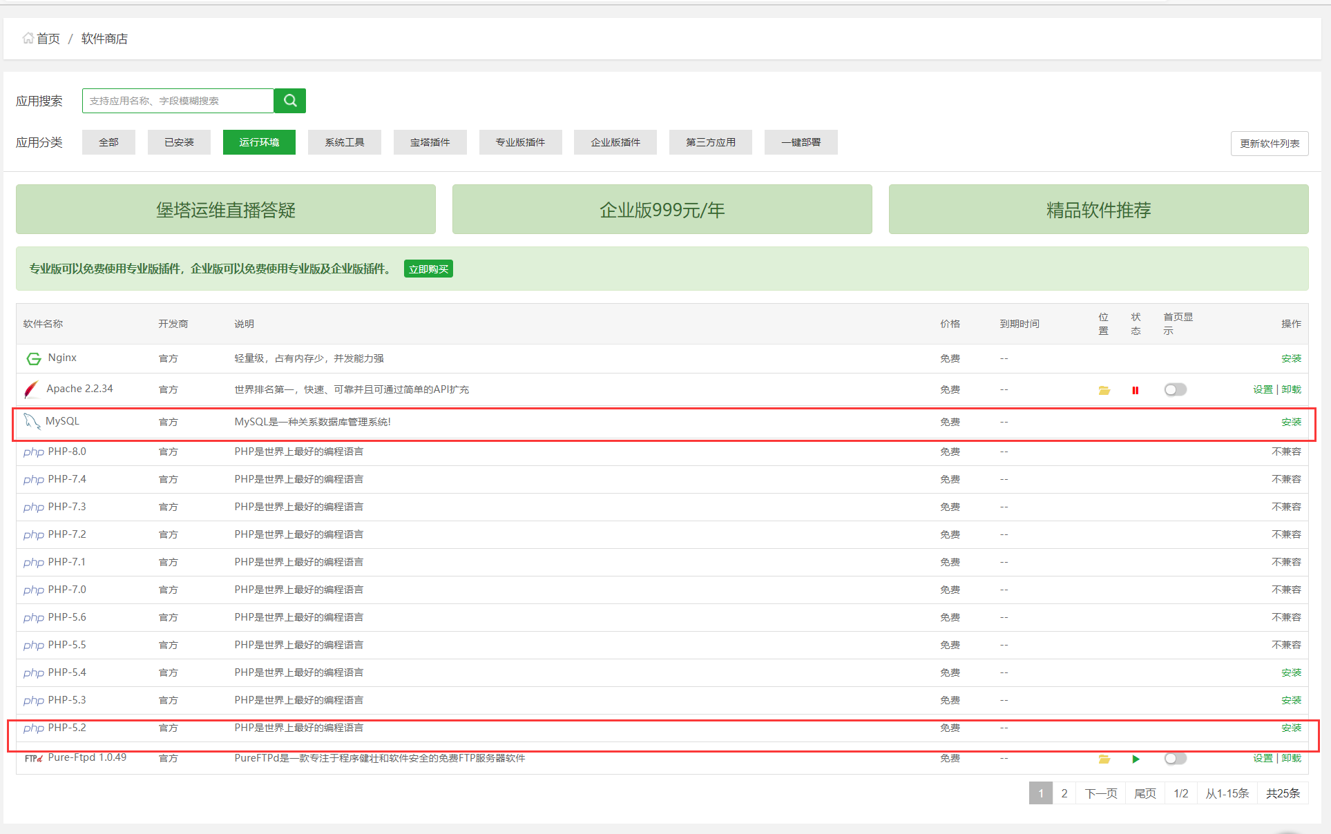Click 不兼容 text in PHP-8.0 row
Image resolution: width=1331 pixels, height=834 pixels.
click(x=1286, y=452)
